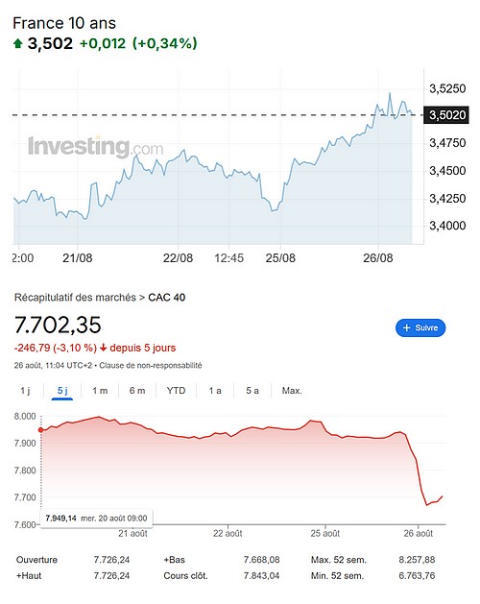Select the 1 j time range tab
Screen dimensions: 480x604
click(x=25, y=391)
